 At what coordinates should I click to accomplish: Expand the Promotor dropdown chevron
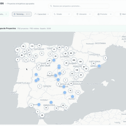[111, 14]
